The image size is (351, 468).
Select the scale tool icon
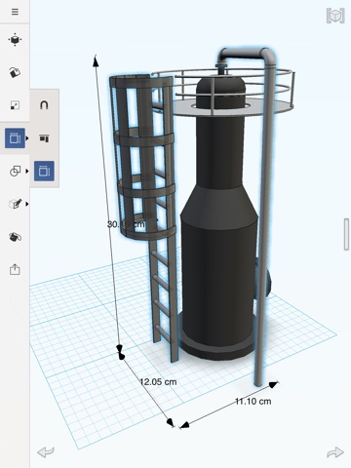click(x=15, y=105)
